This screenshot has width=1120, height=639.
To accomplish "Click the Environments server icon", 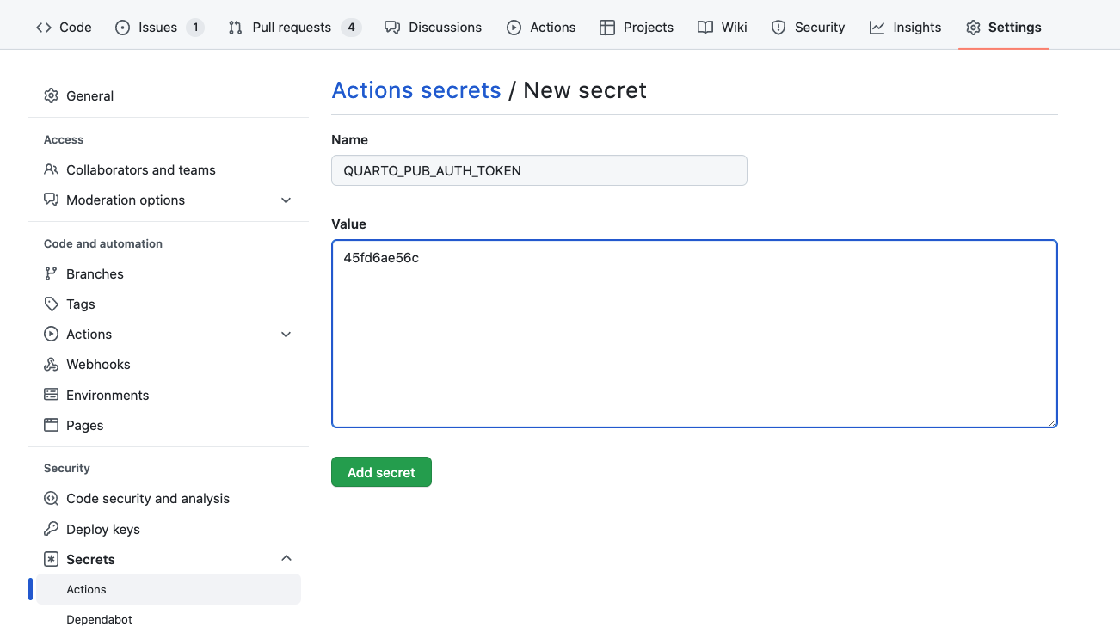I will tap(52, 395).
